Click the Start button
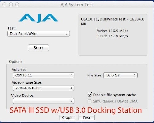 [x=38, y=48]
